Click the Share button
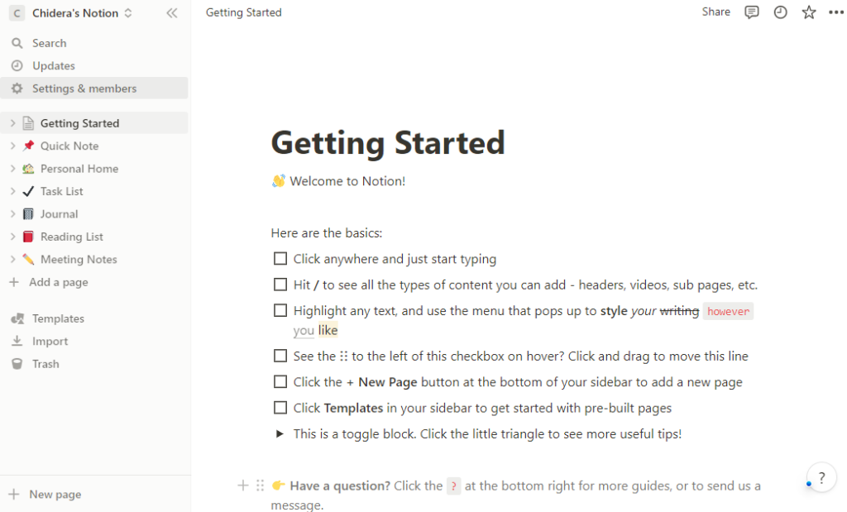847x512 pixels. (x=715, y=12)
